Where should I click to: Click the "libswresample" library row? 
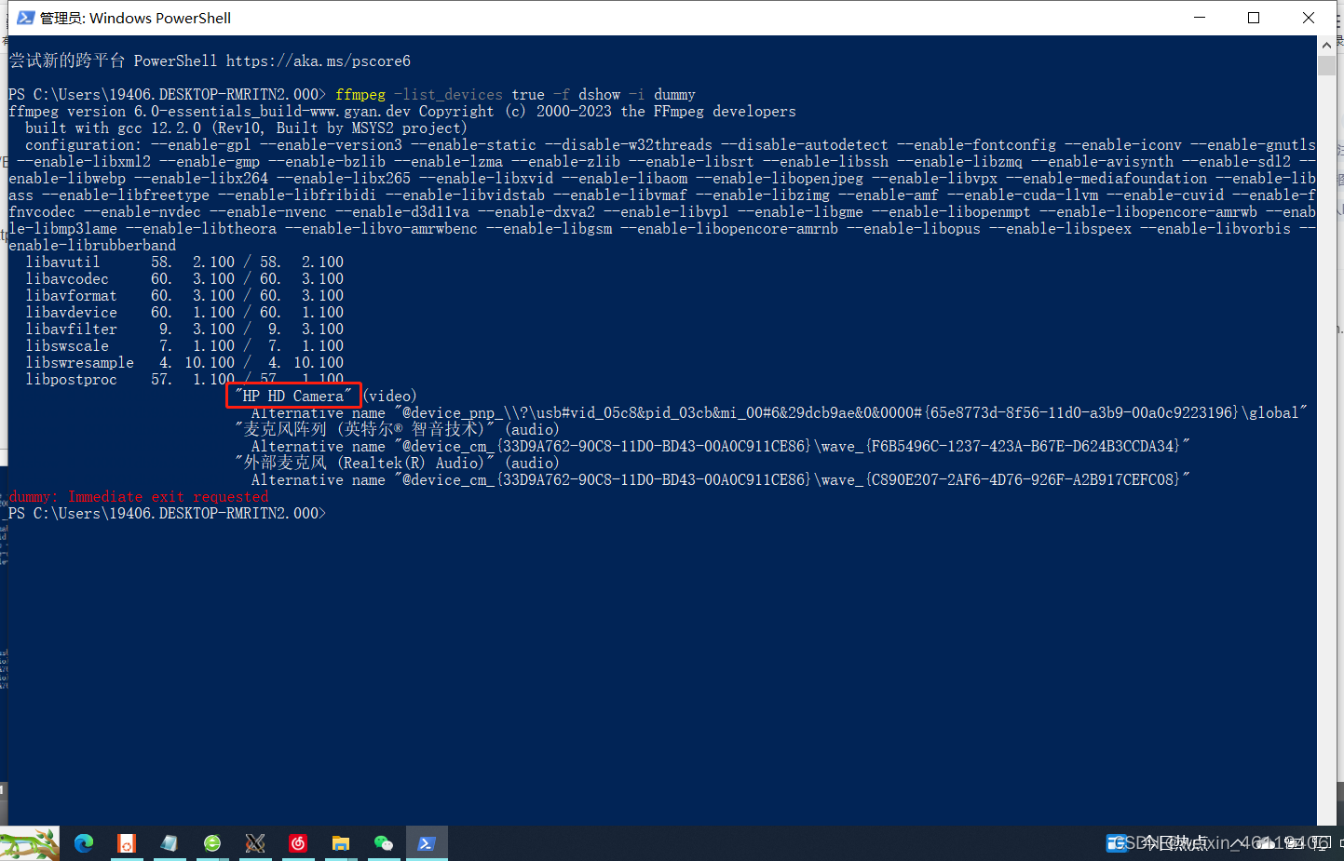click(x=184, y=363)
